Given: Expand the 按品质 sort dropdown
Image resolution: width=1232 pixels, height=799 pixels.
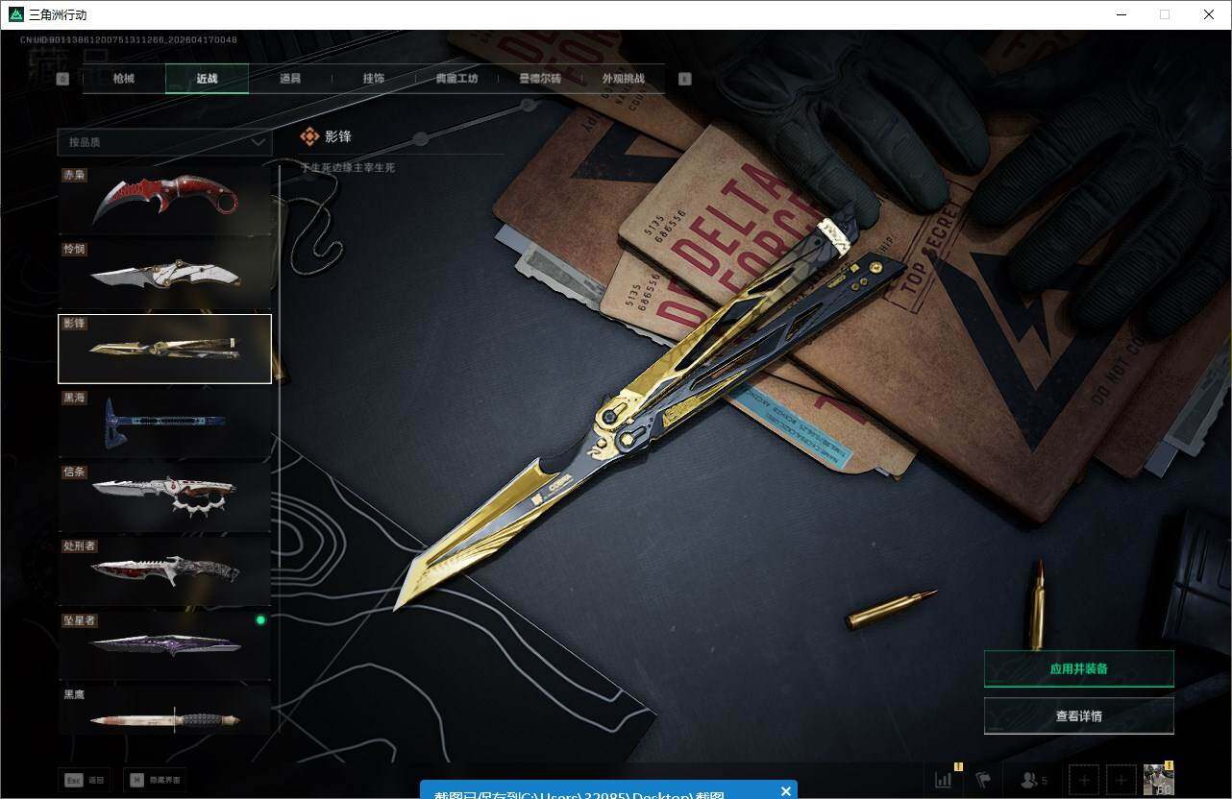Looking at the screenshot, I should click(x=164, y=142).
